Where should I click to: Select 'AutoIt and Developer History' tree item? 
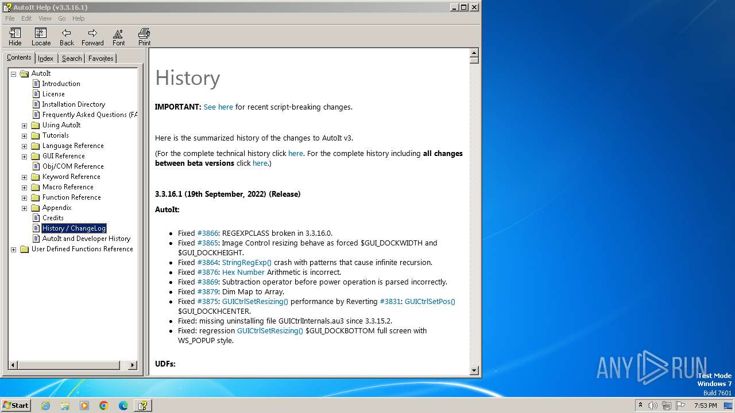coord(86,239)
